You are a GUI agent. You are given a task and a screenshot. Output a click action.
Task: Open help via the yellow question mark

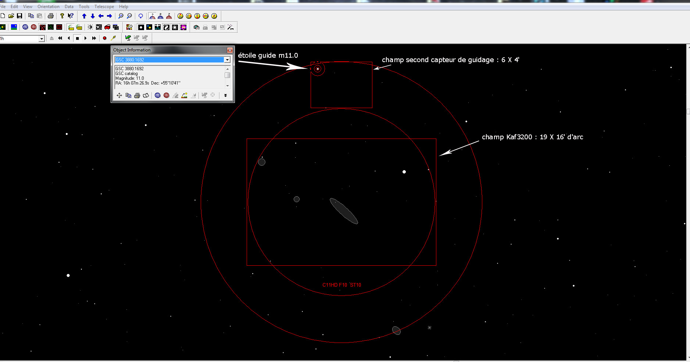point(62,16)
